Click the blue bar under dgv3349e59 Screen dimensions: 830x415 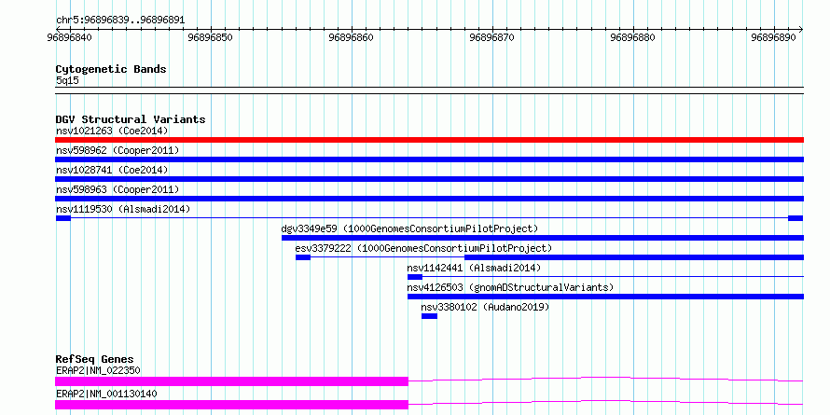[543, 238]
